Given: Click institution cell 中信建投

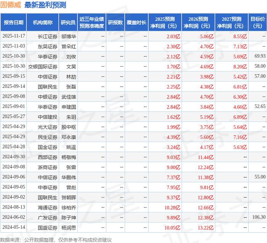Looking at the screenshot, I should (x=48, y=117).
